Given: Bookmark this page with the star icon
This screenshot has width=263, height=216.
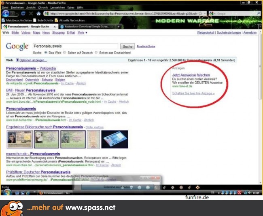Looking at the screenshot, I should pos(200,13).
